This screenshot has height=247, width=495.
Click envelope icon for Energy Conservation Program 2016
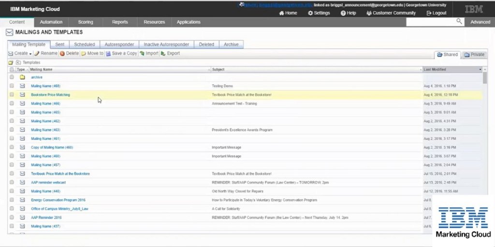pos(22,200)
